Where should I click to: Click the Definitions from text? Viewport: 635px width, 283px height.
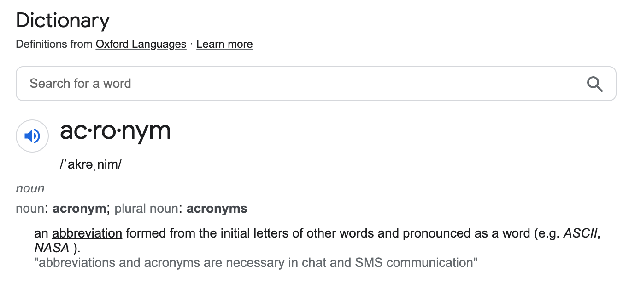tap(54, 44)
